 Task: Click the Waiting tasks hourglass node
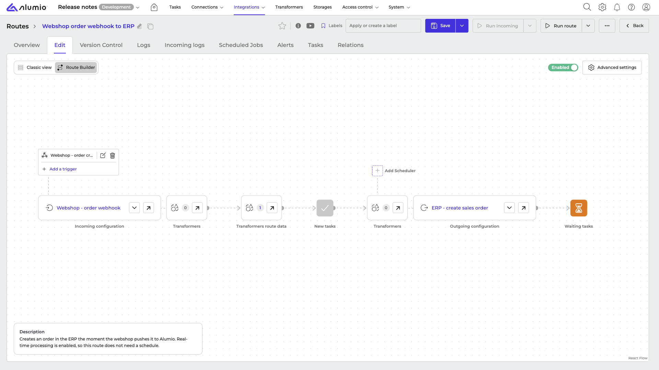579,208
